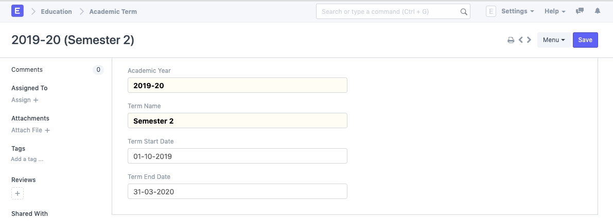Navigate to Academic Term breadcrumb

pos(113,11)
